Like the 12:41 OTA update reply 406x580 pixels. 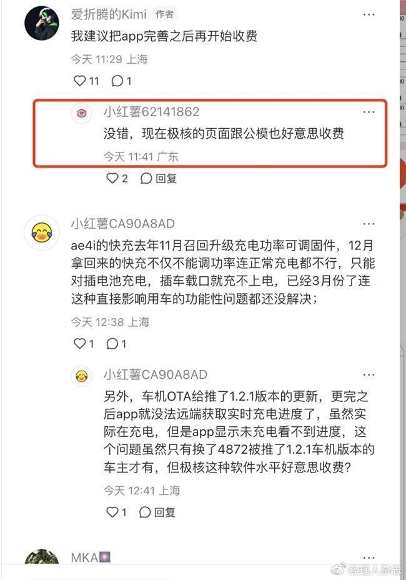tap(116, 512)
